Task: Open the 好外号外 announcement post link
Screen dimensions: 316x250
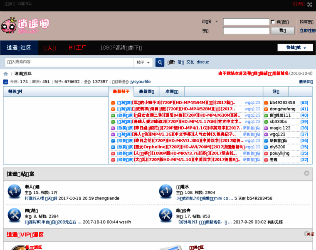Action: [204, 222]
